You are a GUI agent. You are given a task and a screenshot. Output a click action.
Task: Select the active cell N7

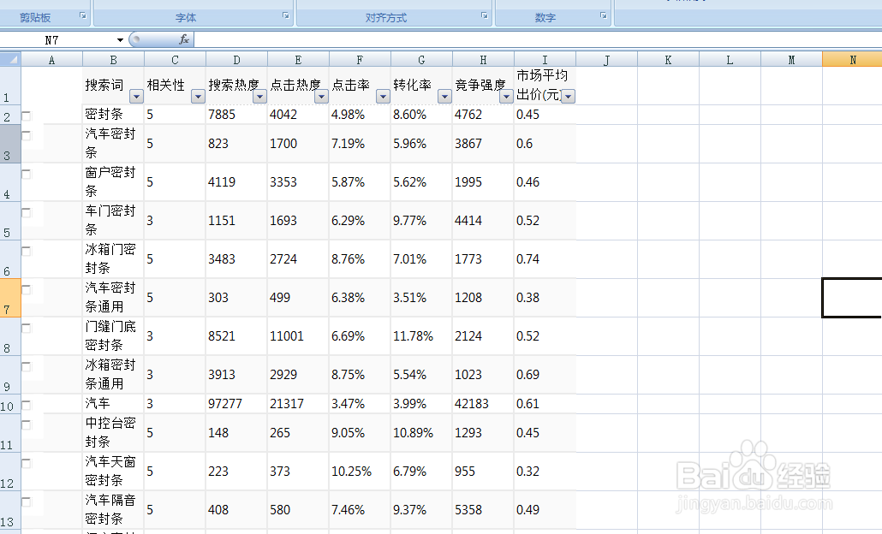click(x=852, y=297)
